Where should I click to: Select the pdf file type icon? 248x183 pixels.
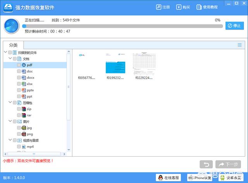[x=24, y=65]
